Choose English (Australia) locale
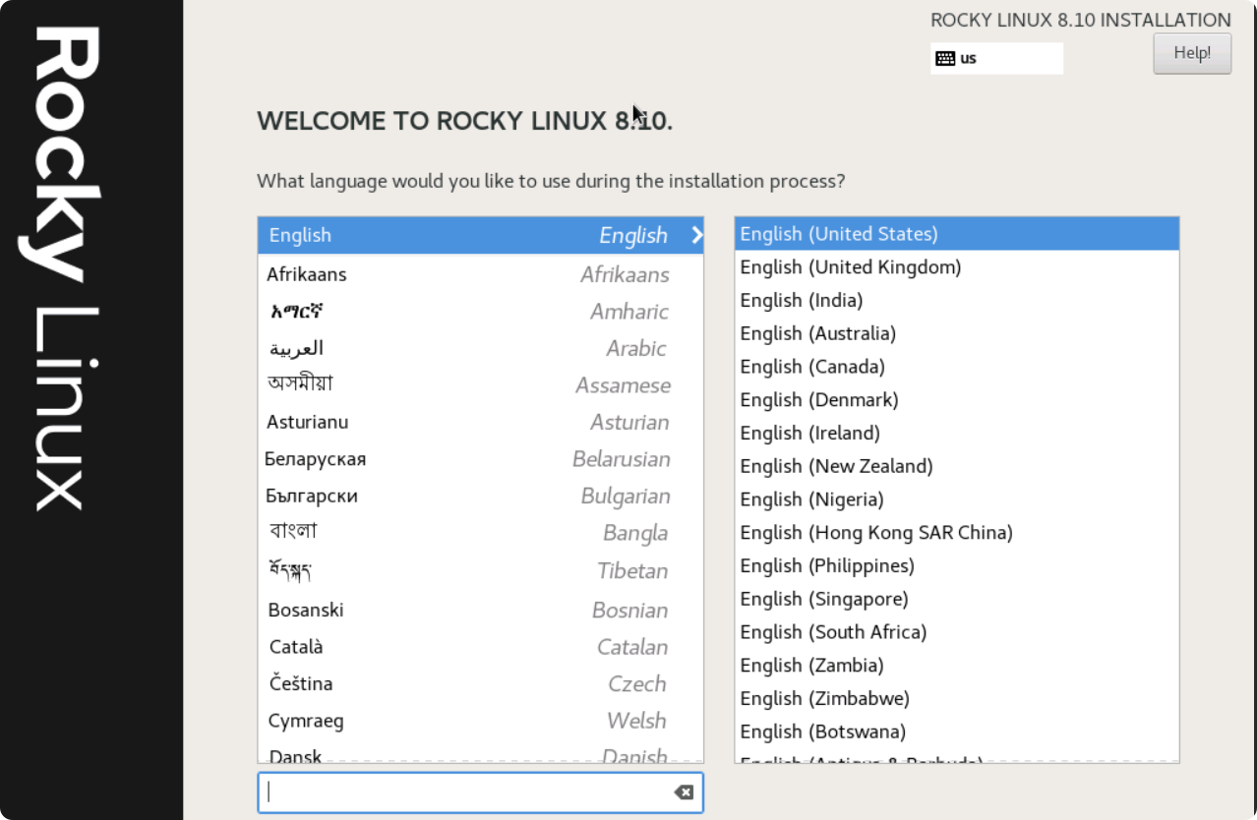The height and width of the screenshot is (820, 1257). point(957,333)
